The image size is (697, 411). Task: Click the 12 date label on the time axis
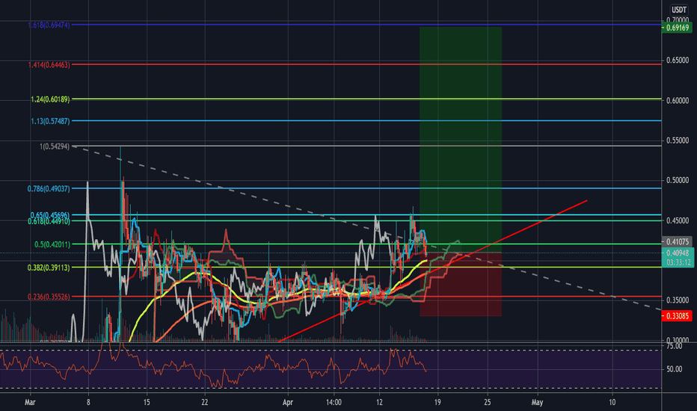[379, 403]
